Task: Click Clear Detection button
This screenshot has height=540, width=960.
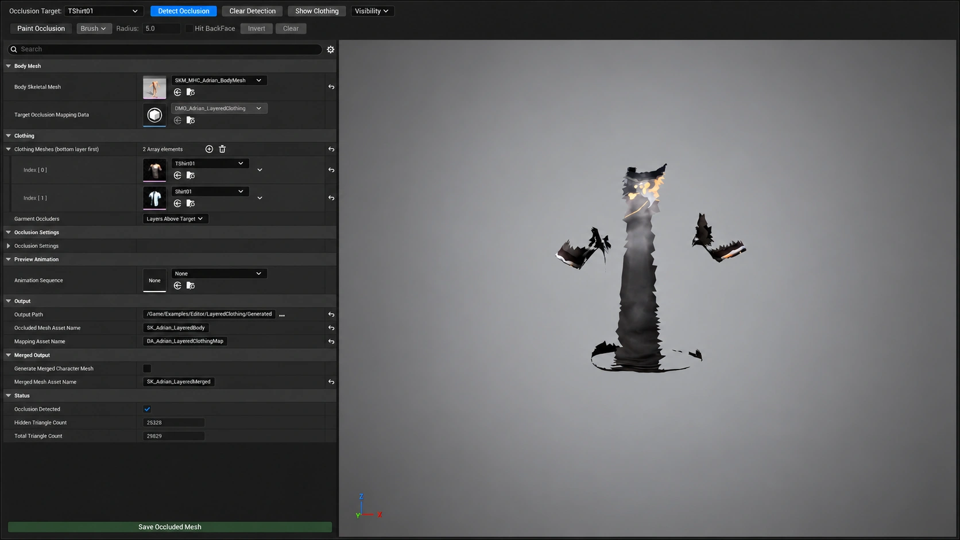Action: (x=253, y=11)
